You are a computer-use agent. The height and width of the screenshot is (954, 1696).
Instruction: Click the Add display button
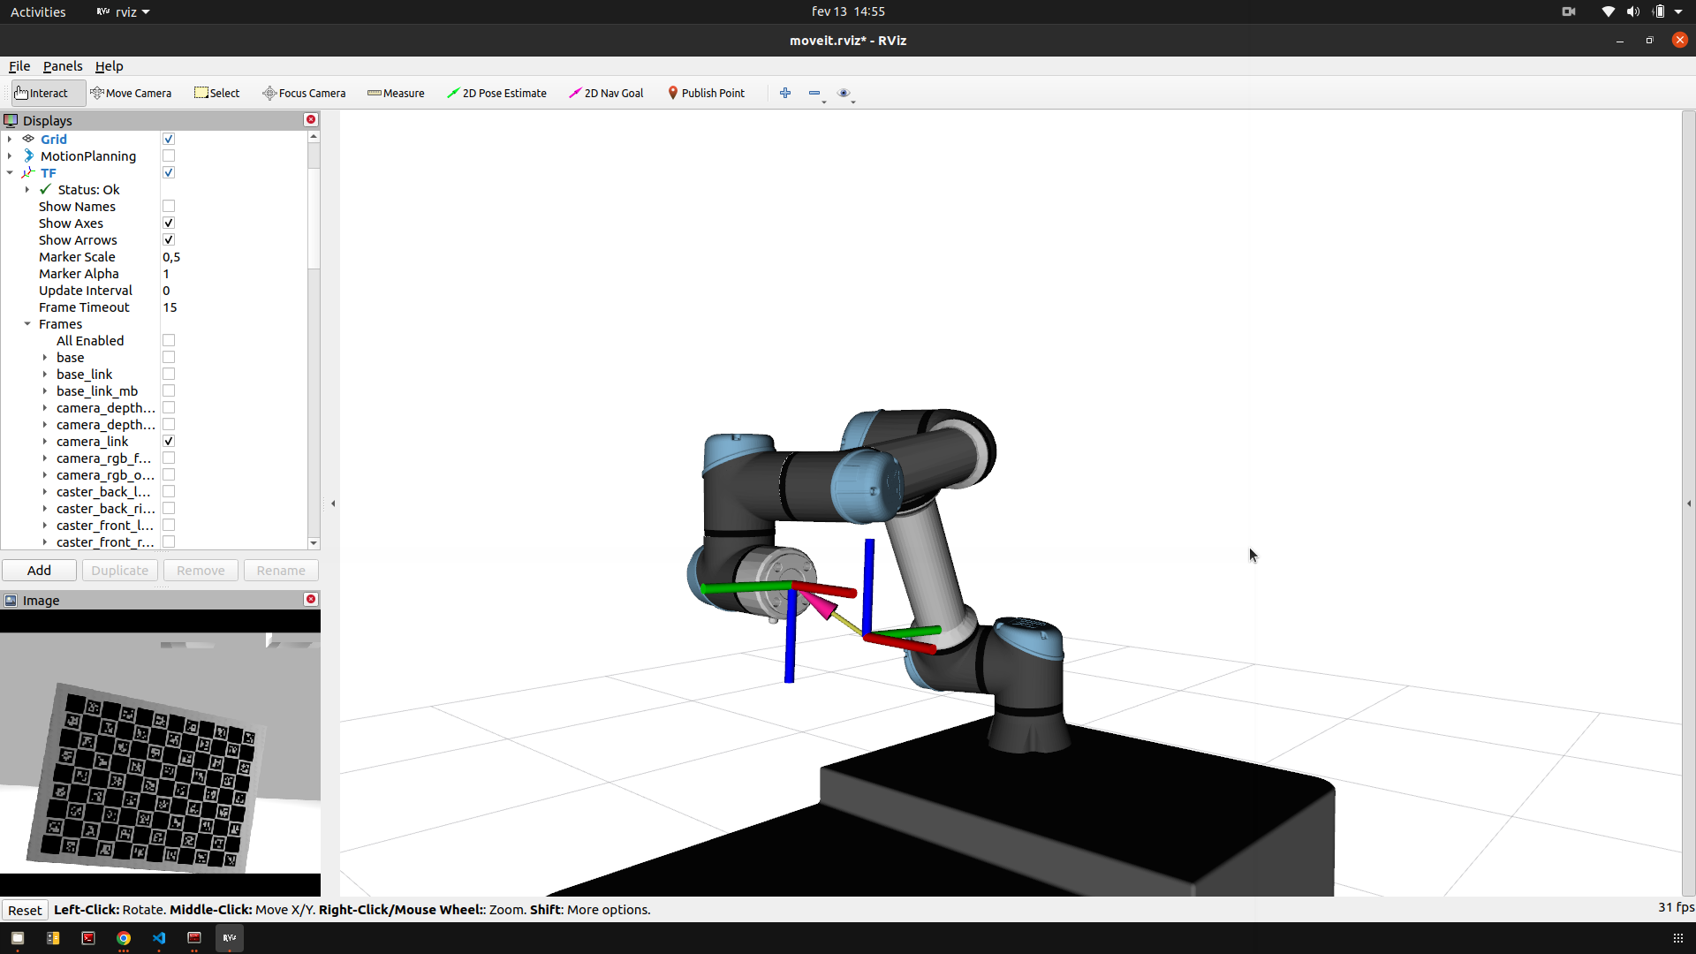(x=39, y=571)
